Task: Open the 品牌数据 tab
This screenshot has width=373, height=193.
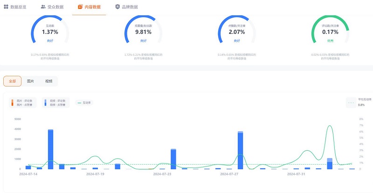Action: pos(130,7)
